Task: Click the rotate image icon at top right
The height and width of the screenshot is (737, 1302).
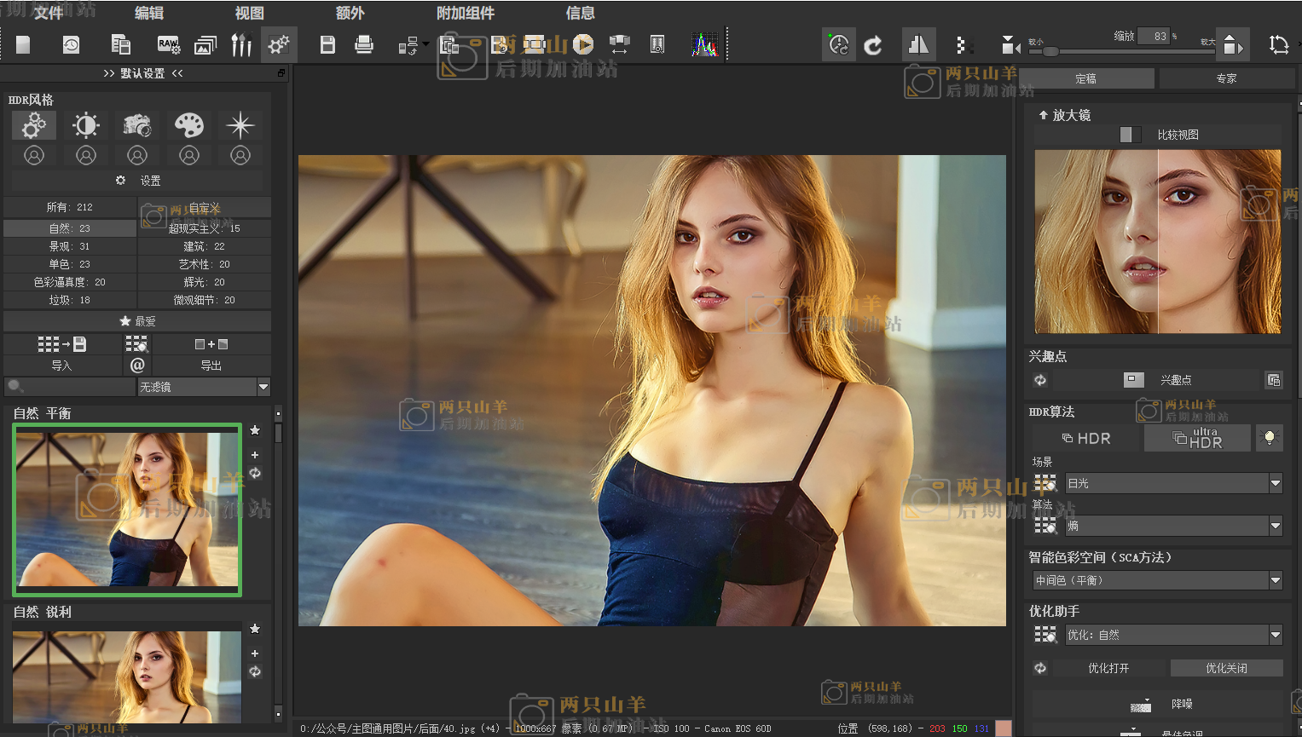Action: click(x=1278, y=44)
